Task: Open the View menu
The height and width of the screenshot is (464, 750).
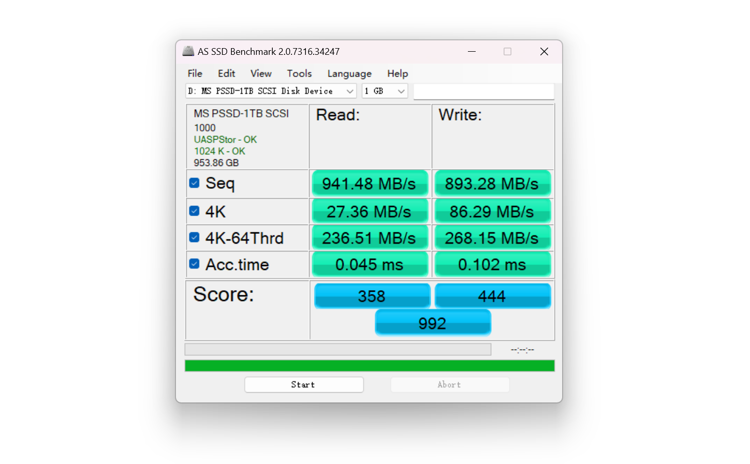Action: click(x=261, y=73)
